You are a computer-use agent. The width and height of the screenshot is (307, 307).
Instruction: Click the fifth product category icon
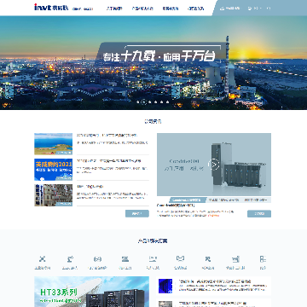[x=153, y=259]
